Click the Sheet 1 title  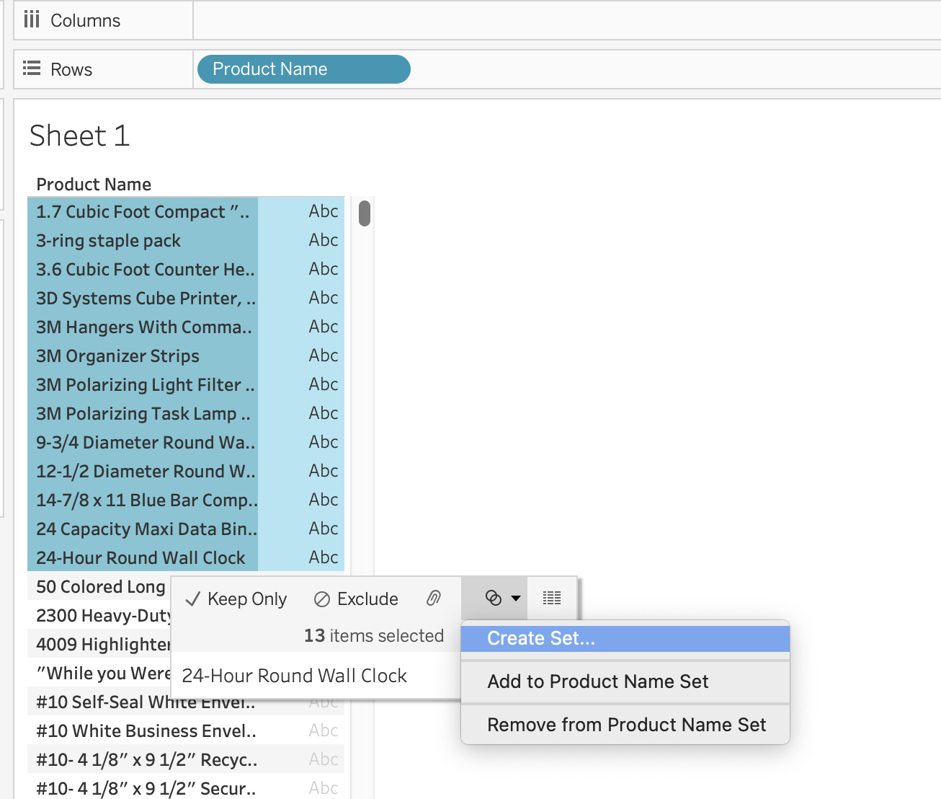[79, 136]
